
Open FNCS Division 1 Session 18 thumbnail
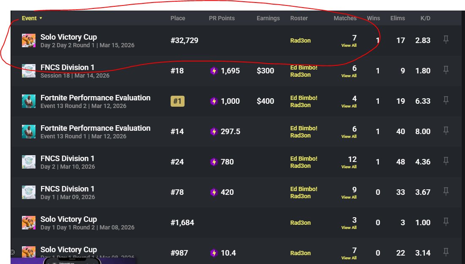(29, 71)
